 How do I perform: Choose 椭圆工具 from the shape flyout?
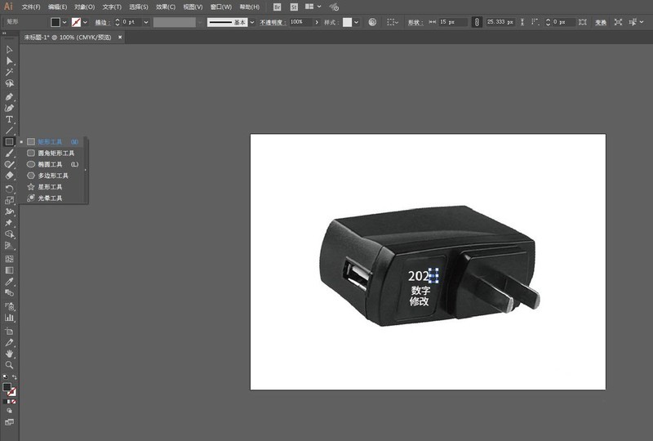(50, 164)
